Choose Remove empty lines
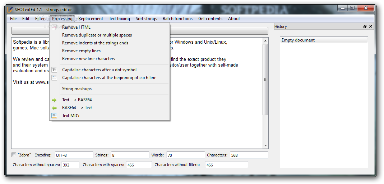 tap(110, 51)
